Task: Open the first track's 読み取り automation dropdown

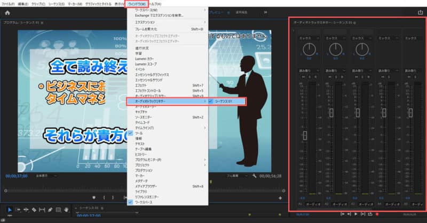Action: (x=307, y=70)
